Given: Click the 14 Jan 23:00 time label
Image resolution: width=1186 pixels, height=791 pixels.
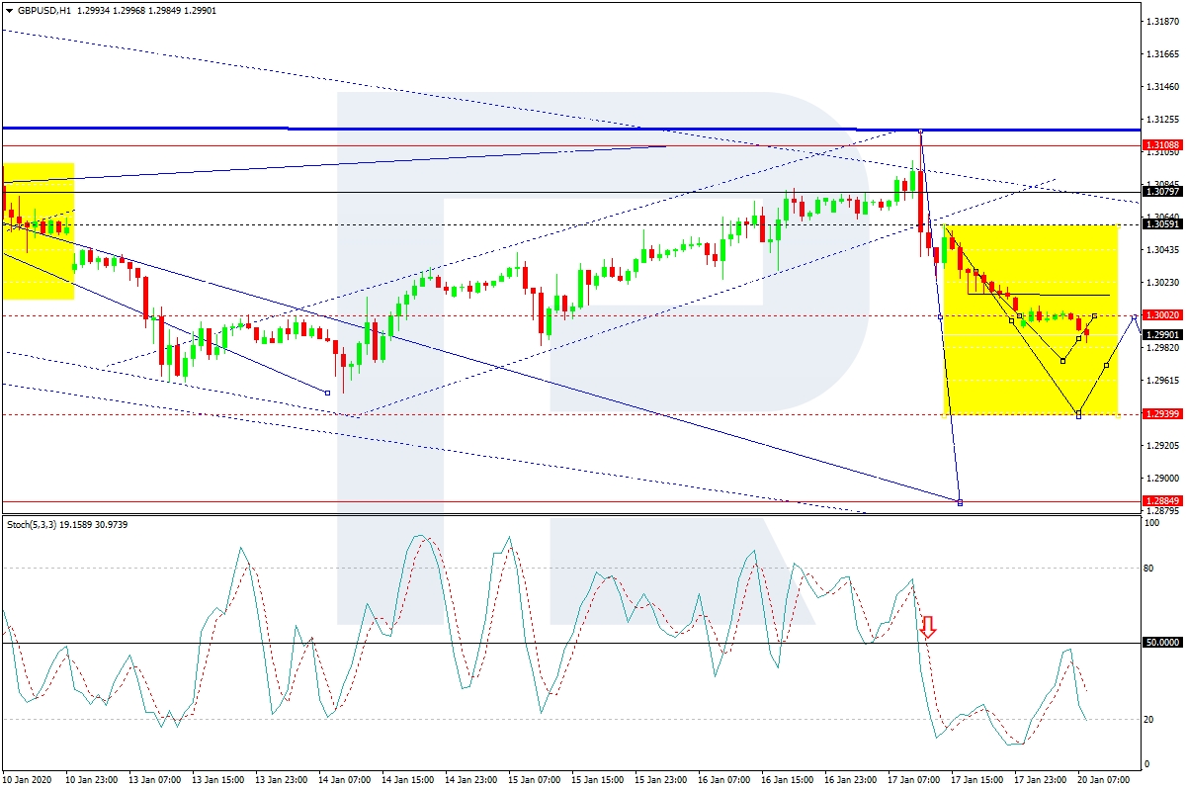Looking at the screenshot, I should click(x=469, y=780).
